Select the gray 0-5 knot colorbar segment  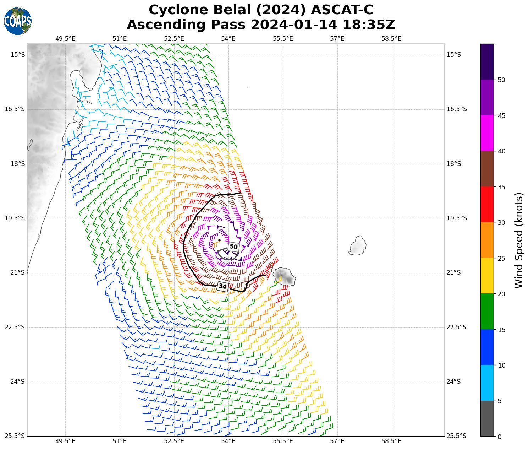point(487,418)
